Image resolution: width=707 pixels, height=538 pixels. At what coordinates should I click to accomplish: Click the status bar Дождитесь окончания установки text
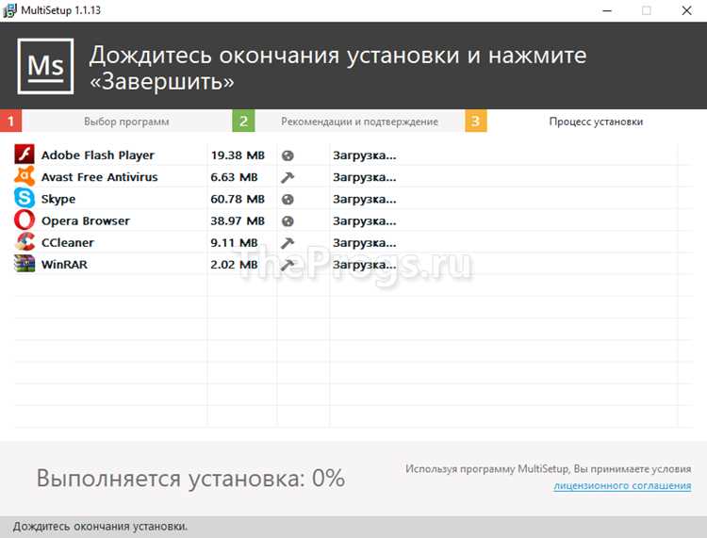click(100, 527)
